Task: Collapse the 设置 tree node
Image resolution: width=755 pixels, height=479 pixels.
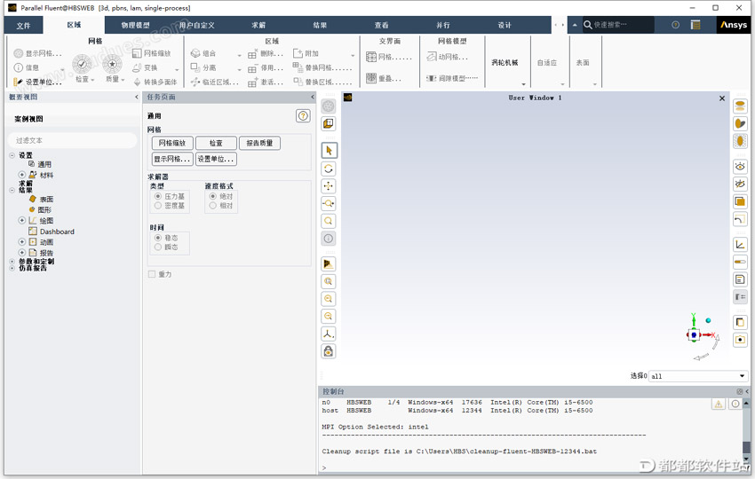Action: (x=12, y=155)
